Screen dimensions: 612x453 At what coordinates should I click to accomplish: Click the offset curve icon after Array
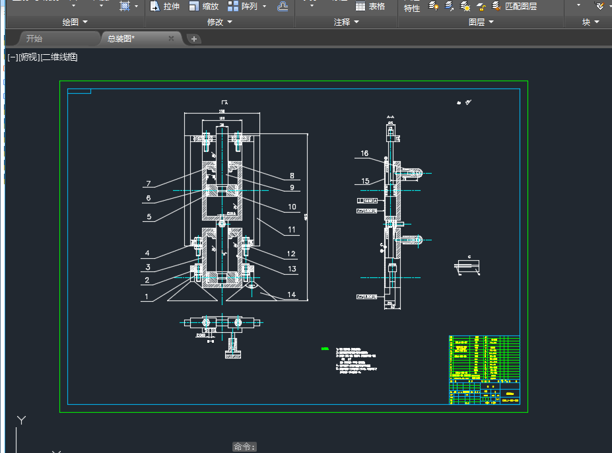tap(282, 7)
